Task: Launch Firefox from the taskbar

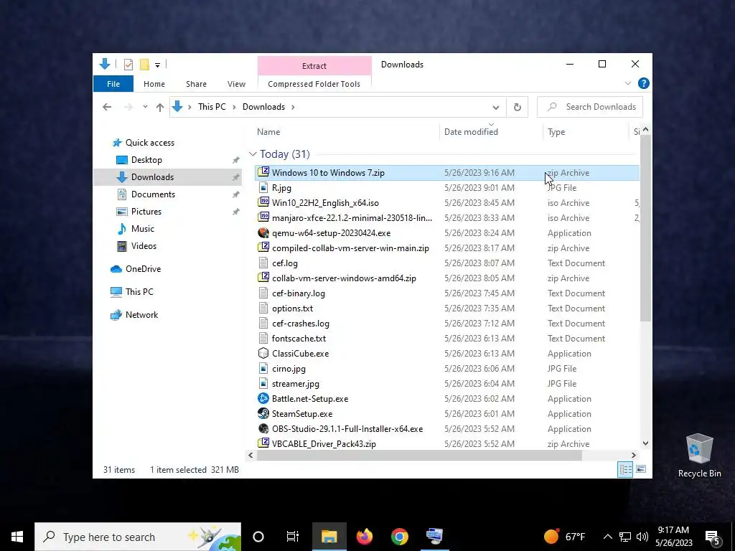Action: pos(364,537)
